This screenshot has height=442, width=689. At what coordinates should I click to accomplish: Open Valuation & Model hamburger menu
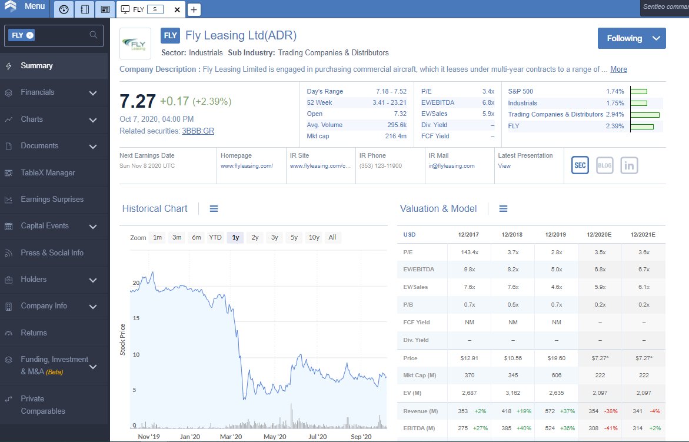pyautogui.click(x=503, y=209)
